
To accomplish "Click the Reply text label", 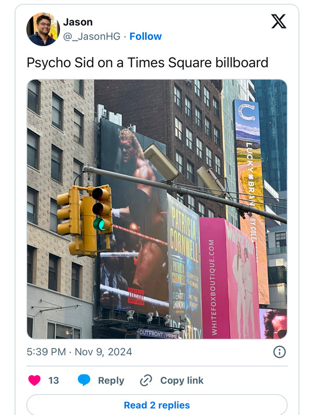I will (111, 380).
